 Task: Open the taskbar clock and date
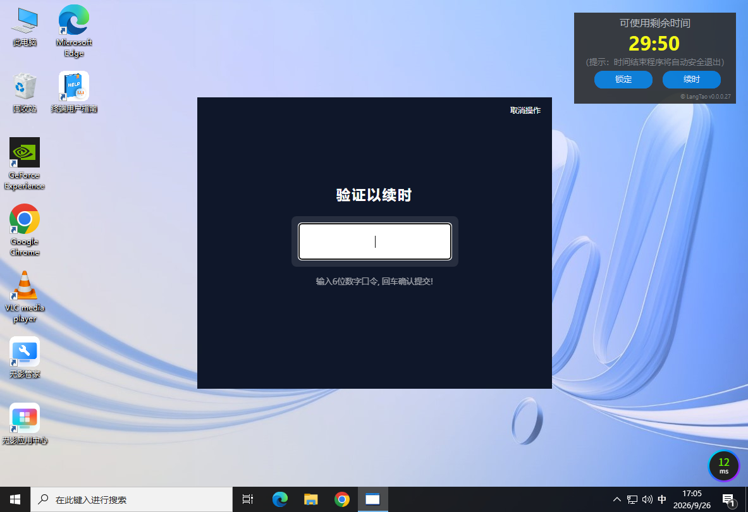coord(692,499)
